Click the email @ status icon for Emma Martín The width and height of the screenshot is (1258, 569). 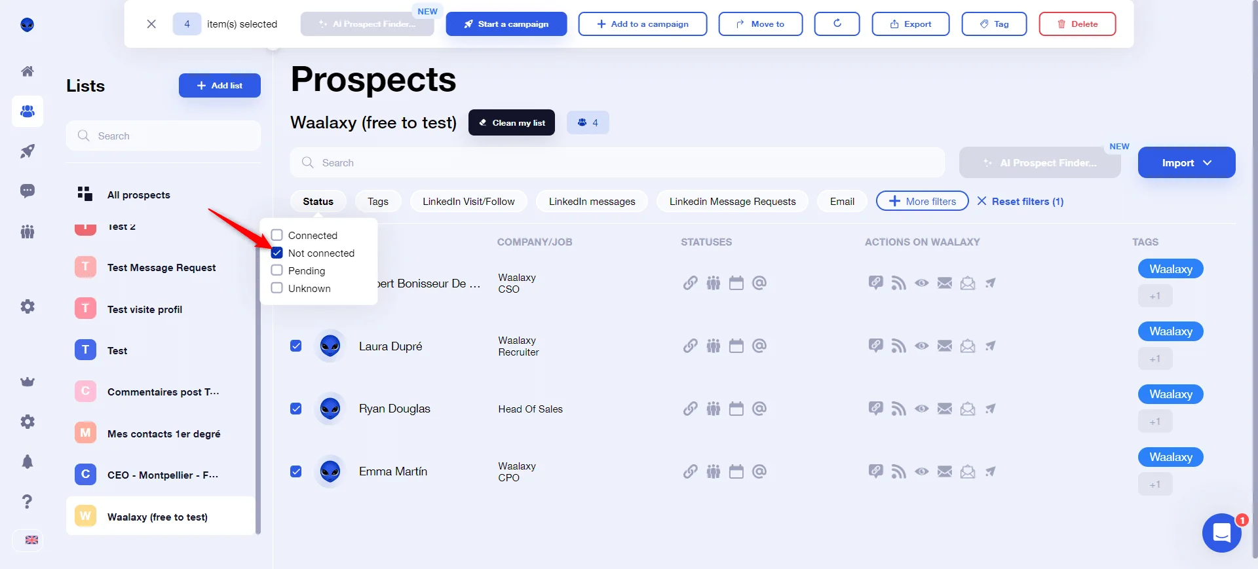point(759,471)
